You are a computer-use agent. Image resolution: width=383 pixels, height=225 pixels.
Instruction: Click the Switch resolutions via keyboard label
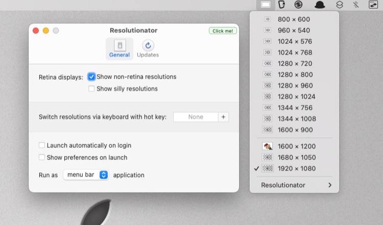pyautogui.click(x=103, y=117)
